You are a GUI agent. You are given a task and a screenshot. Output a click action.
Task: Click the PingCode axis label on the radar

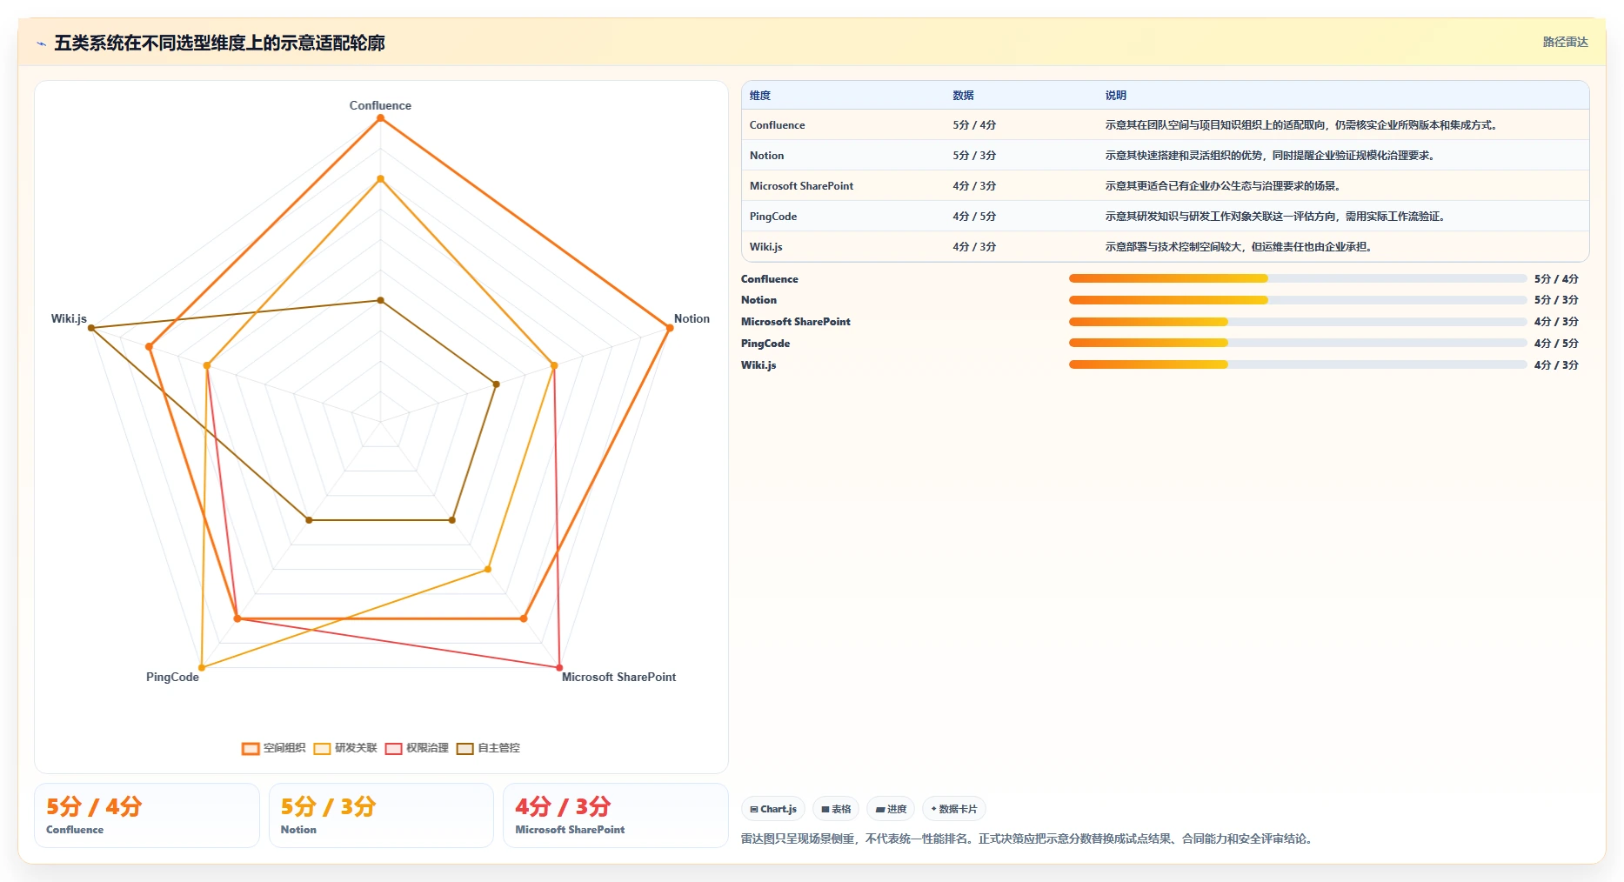pos(172,677)
